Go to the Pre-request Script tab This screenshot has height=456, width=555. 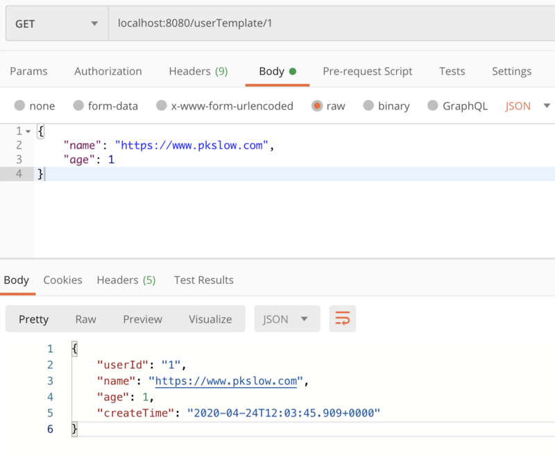coord(368,71)
